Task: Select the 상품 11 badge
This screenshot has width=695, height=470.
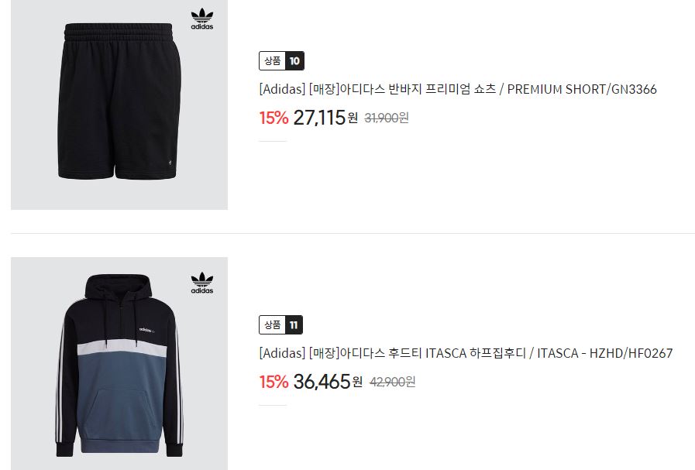Action: 280,324
